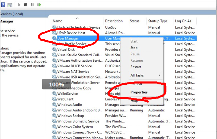Choose Restart in the context menu
Screen dimensions: 217x139
pyautogui.click(x=136, y=67)
